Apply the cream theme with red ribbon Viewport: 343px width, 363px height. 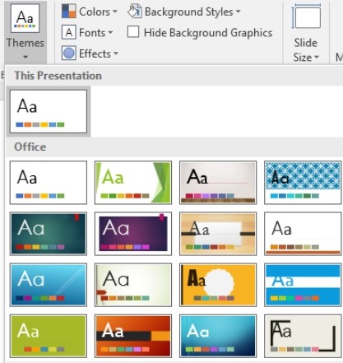[x=133, y=285]
